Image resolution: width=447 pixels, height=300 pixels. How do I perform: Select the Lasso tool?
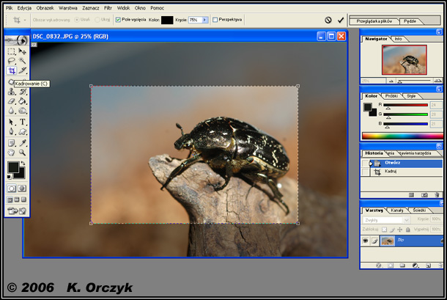12,62
